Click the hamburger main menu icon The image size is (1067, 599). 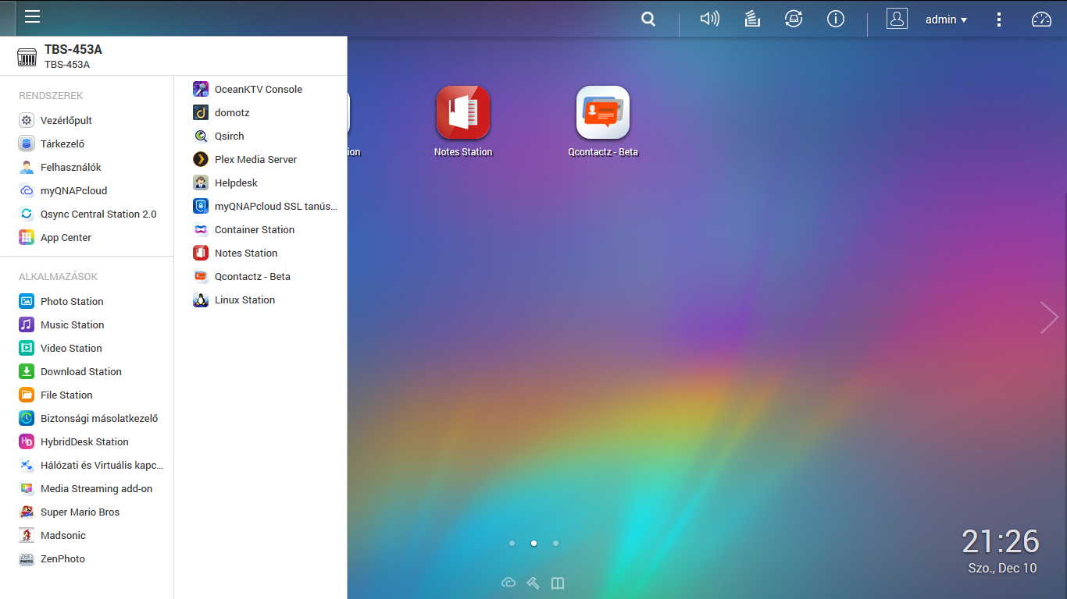tap(32, 17)
